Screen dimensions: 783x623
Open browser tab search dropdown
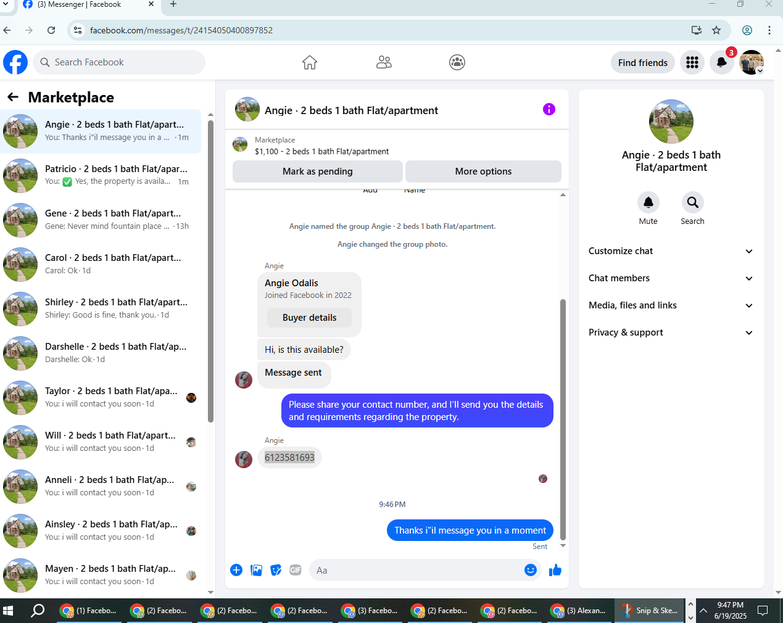[6, 4]
